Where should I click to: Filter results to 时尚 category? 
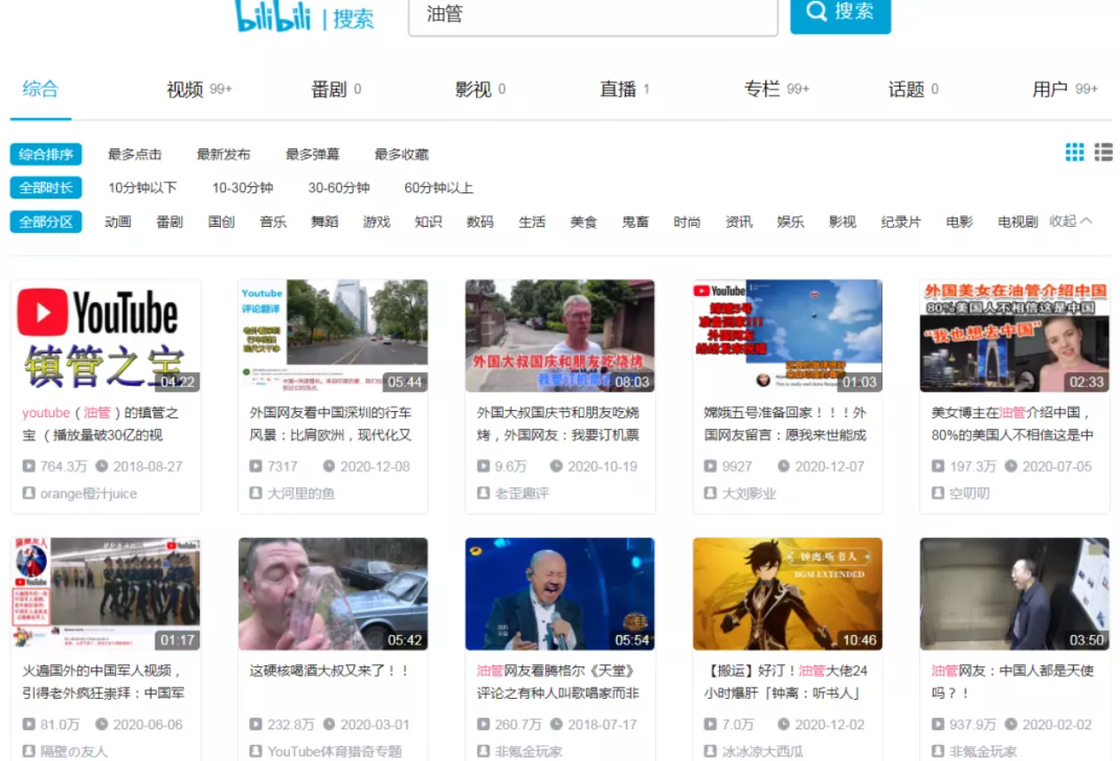687,221
